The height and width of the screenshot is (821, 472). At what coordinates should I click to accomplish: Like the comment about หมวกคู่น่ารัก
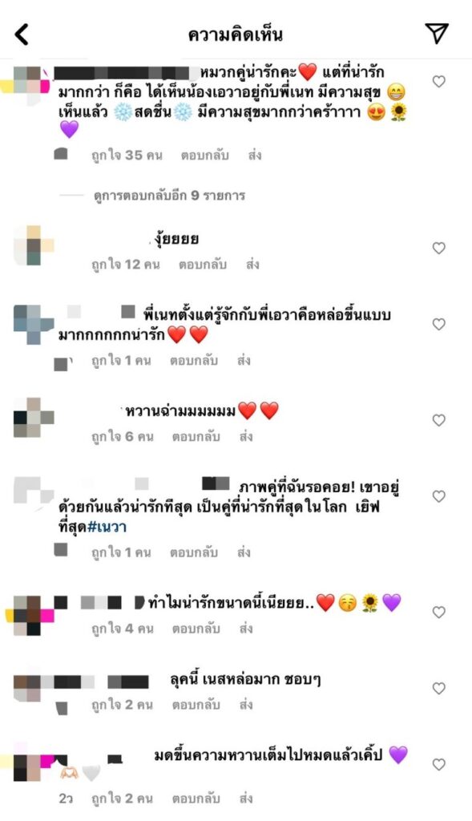click(x=438, y=81)
